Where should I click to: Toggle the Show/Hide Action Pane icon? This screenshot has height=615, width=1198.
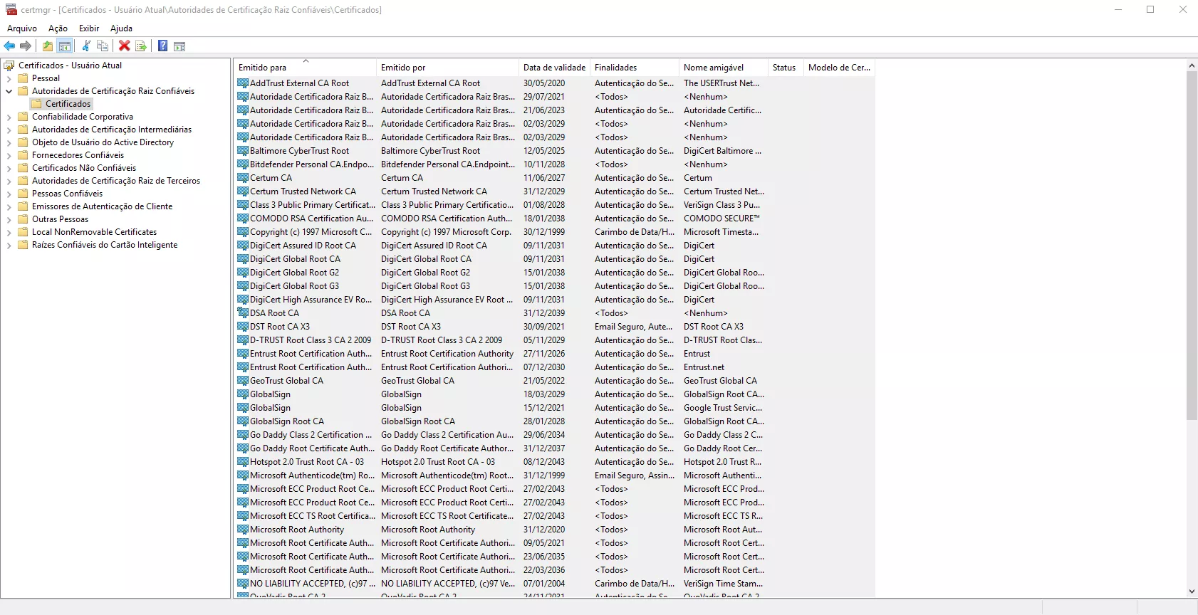pyautogui.click(x=179, y=46)
